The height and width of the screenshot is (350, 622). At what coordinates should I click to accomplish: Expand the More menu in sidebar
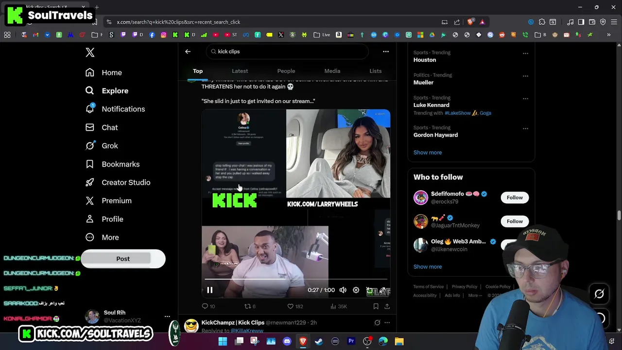click(x=102, y=237)
